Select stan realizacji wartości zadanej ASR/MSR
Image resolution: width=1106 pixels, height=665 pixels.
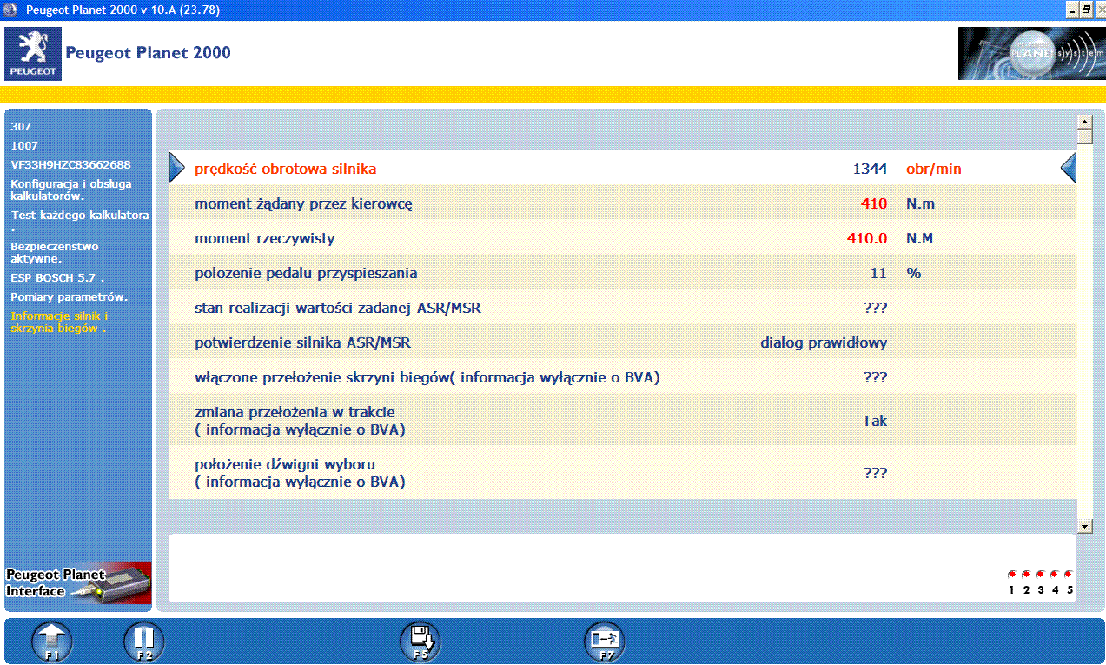pyautogui.click(x=622, y=308)
